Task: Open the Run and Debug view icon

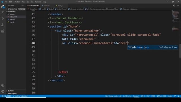Action: 3,25
